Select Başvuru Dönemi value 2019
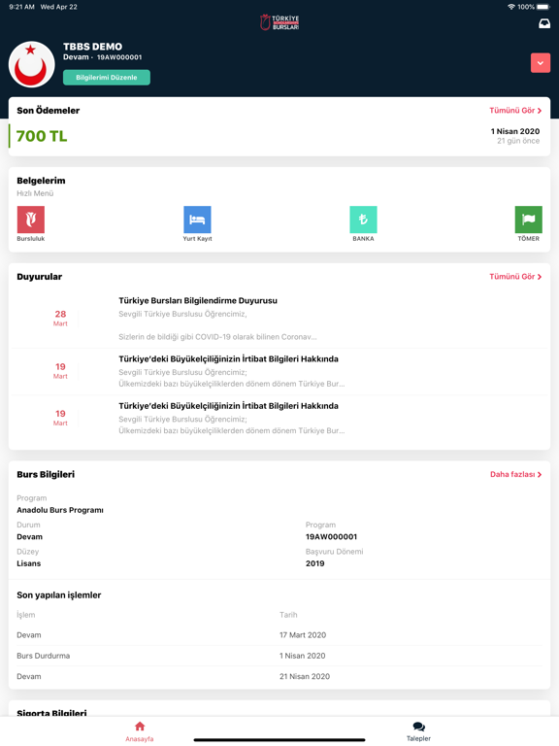 pyautogui.click(x=315, y=563)
